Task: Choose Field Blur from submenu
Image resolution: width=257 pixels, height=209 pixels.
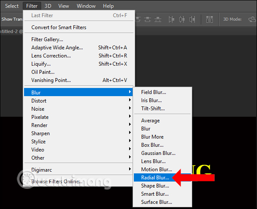Action: point(162,92)
